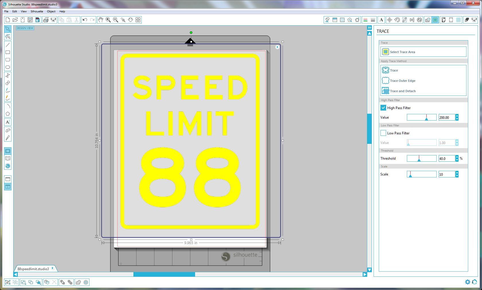The image size is (482, 290).
Task: Increase the High Pass Filter value stepper
Action: (x=457, y=116)
